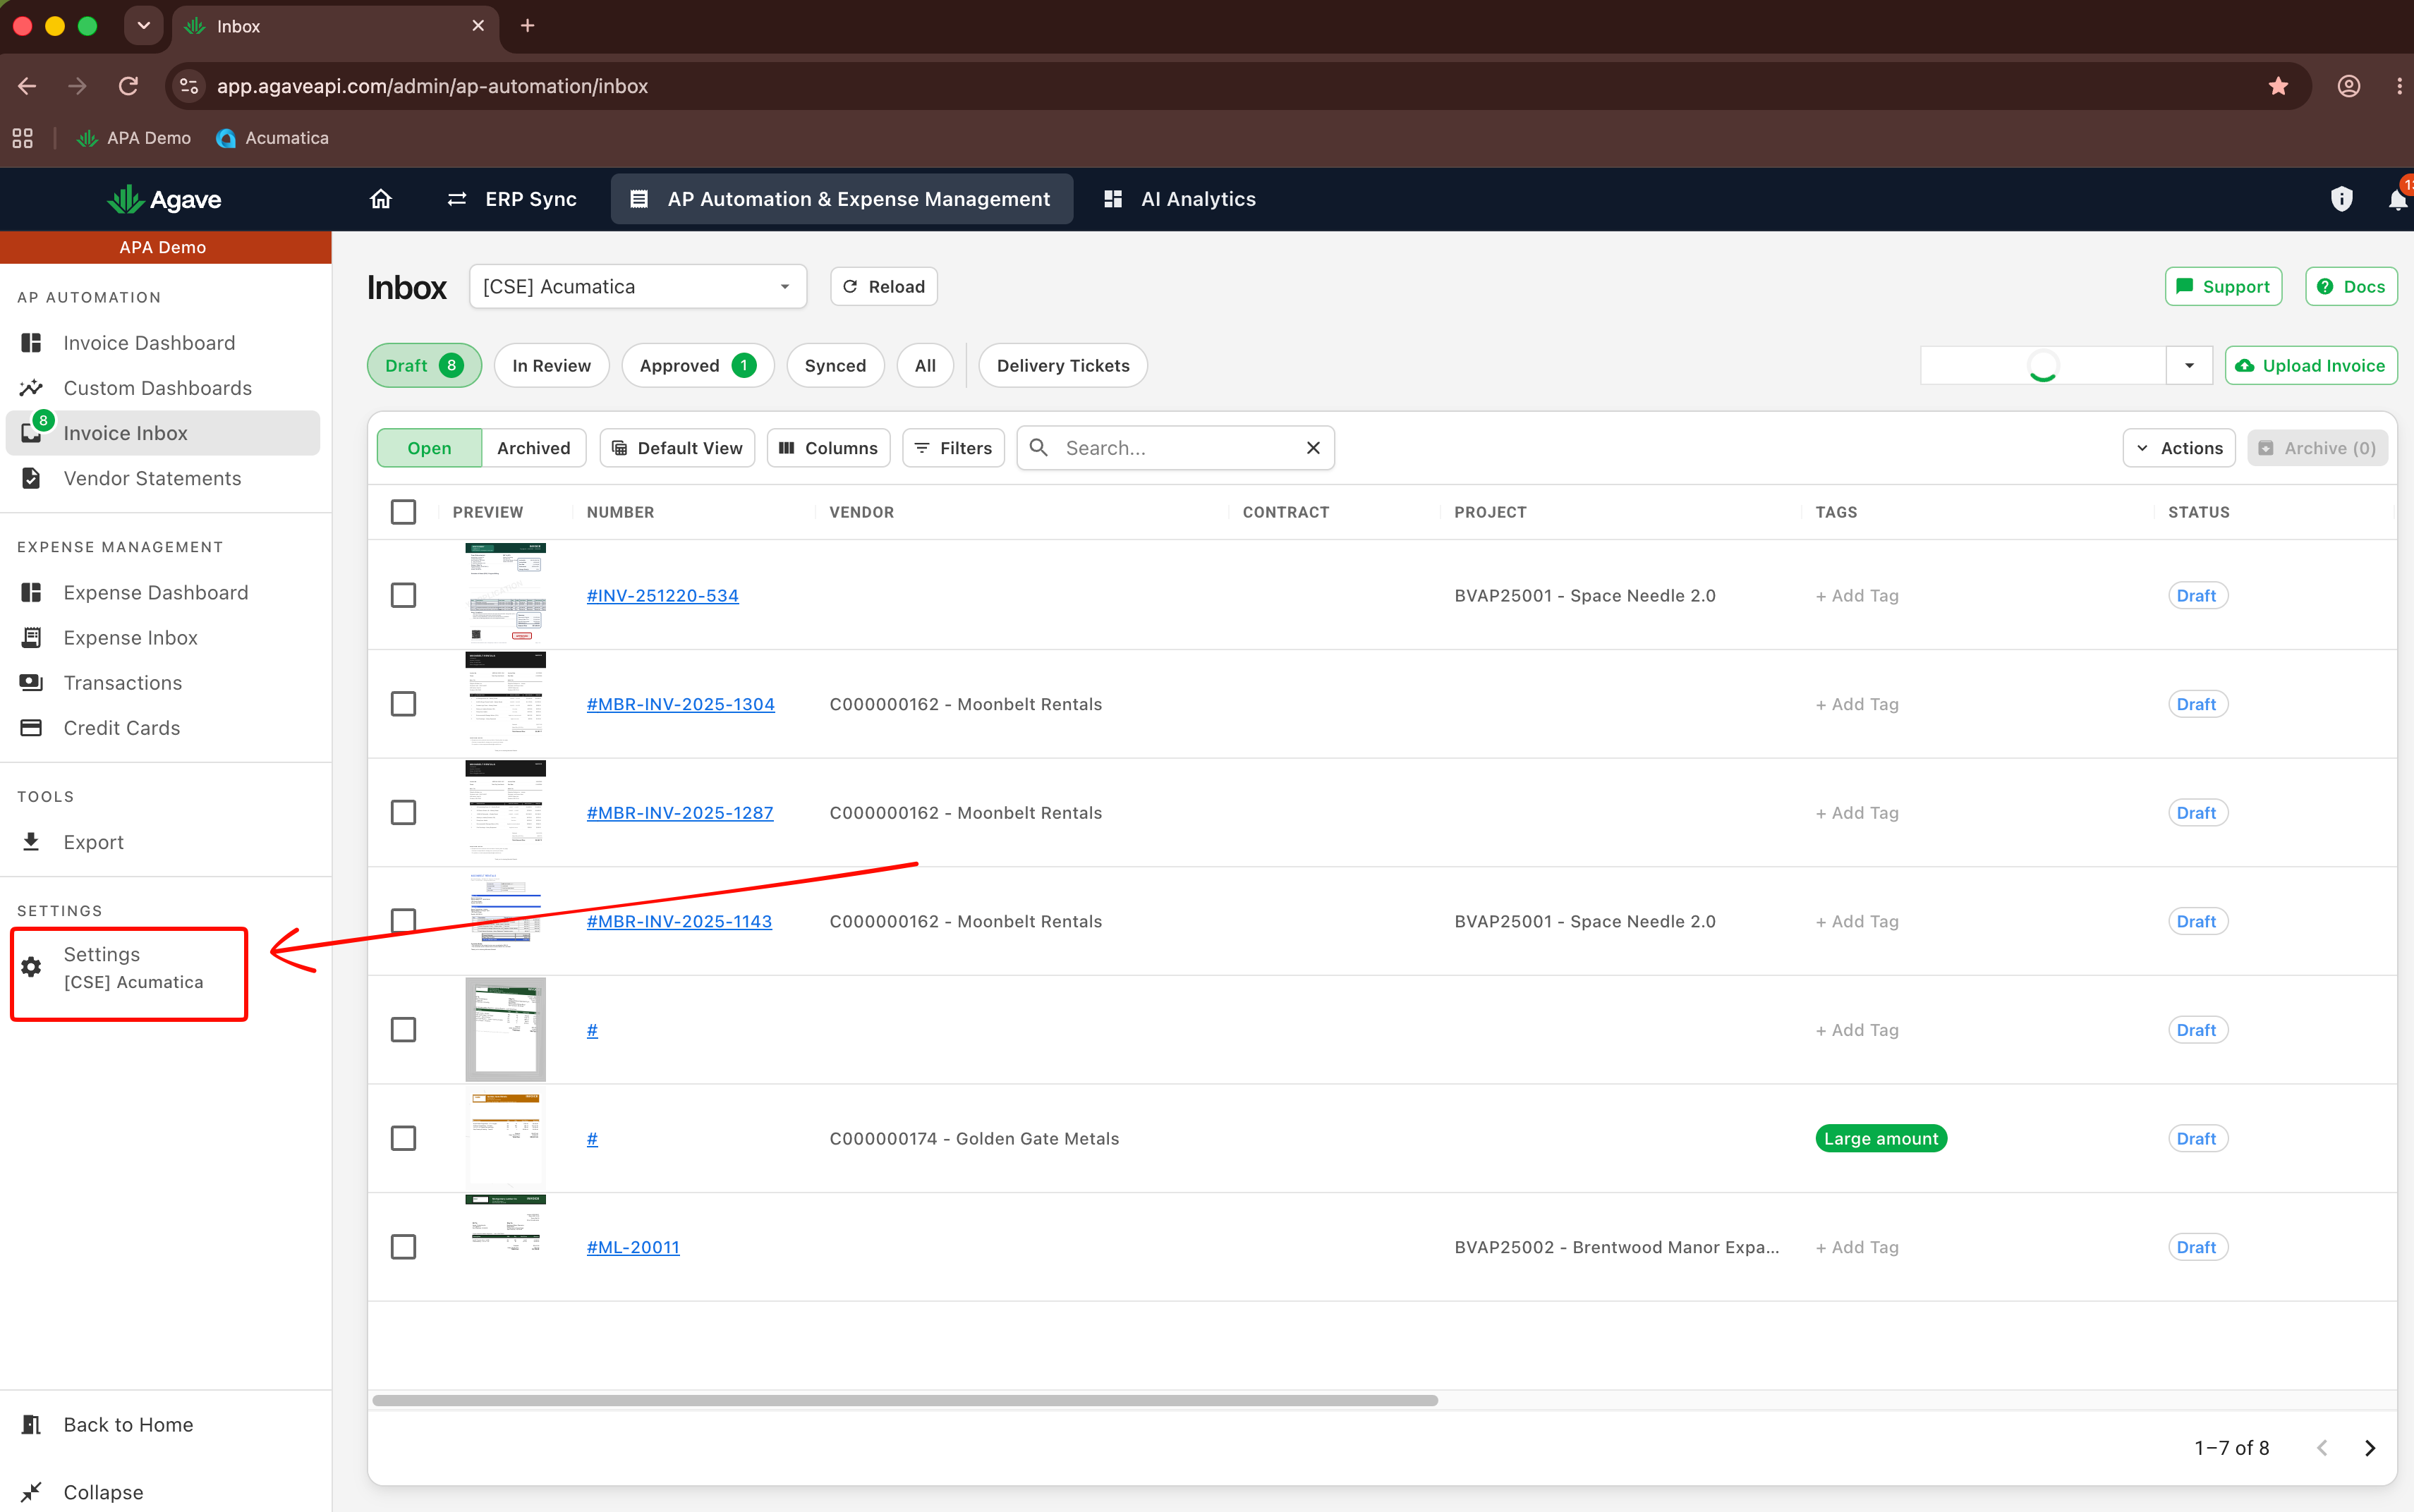Click the Expense Dashboard icon
Image resolution: width=2414 pixels, height=1512 pixels.
click(31, 593)
